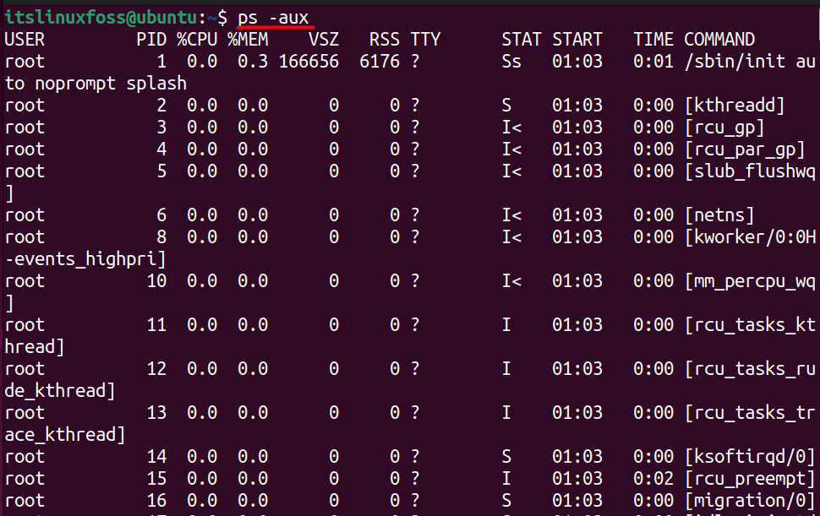Click the RSS value 6176
The height and width of the screenshot is (516, 820).
click(x=380, y=62)
